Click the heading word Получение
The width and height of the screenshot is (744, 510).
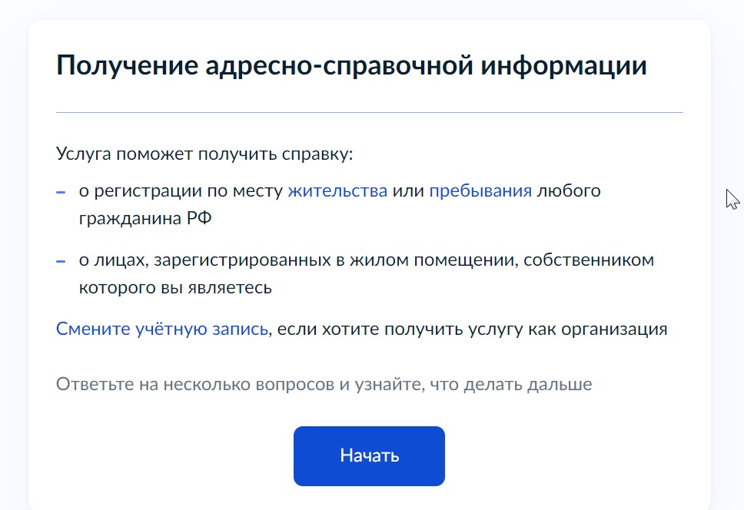[126, 66]
